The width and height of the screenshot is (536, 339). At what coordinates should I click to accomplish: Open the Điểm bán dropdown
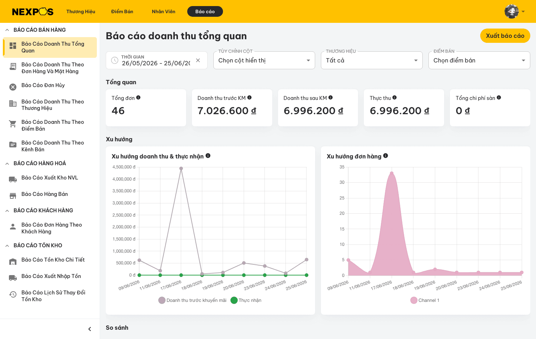click(479, 60)
